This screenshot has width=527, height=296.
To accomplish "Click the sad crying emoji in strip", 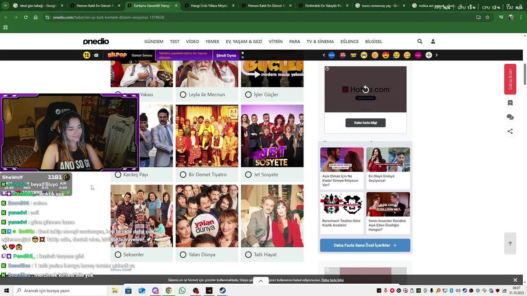I will pos(396,55).
